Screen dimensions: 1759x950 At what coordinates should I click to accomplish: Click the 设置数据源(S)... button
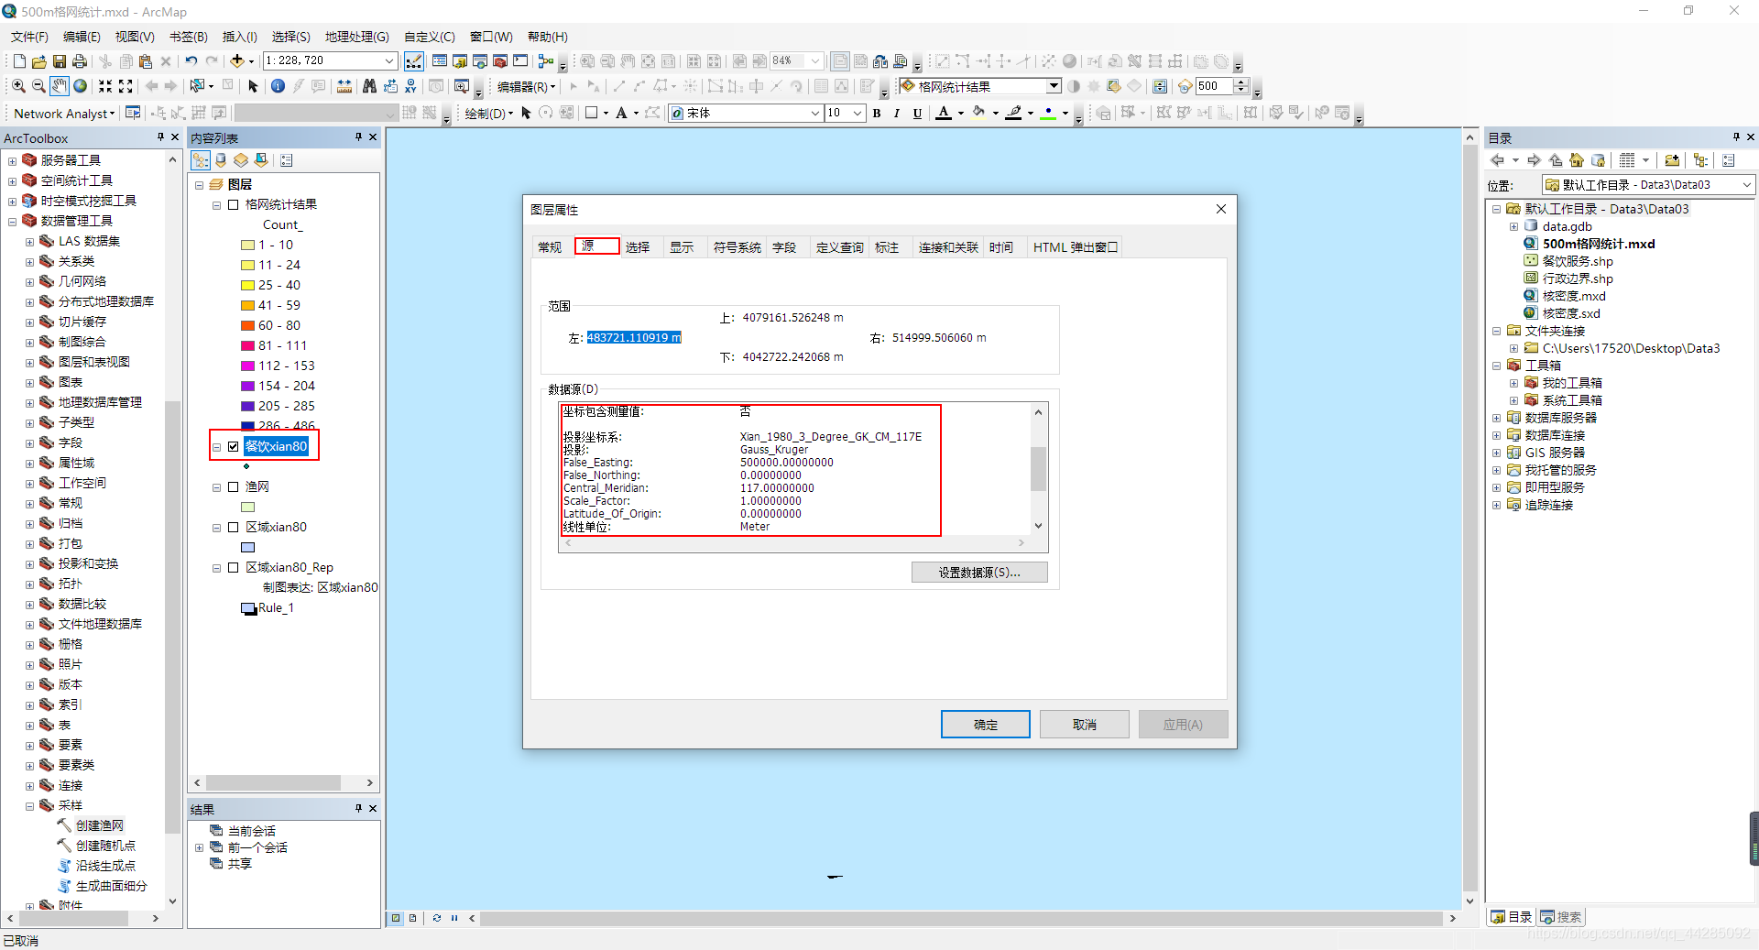tap(979, 573)
